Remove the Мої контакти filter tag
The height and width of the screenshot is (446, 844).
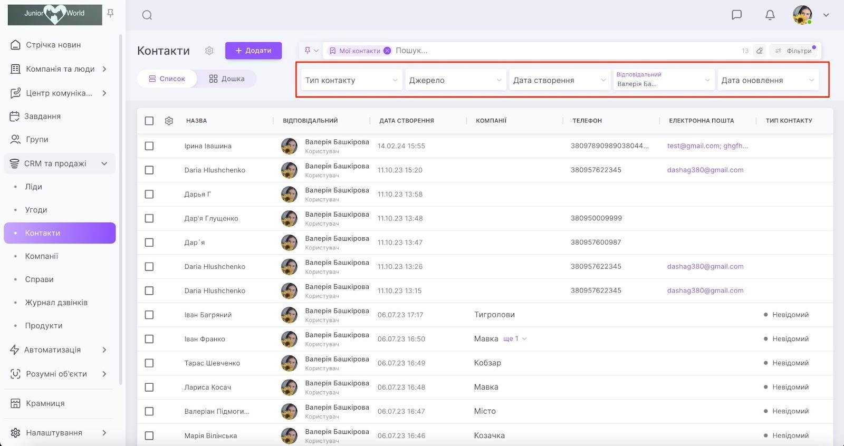coord(387,51)
